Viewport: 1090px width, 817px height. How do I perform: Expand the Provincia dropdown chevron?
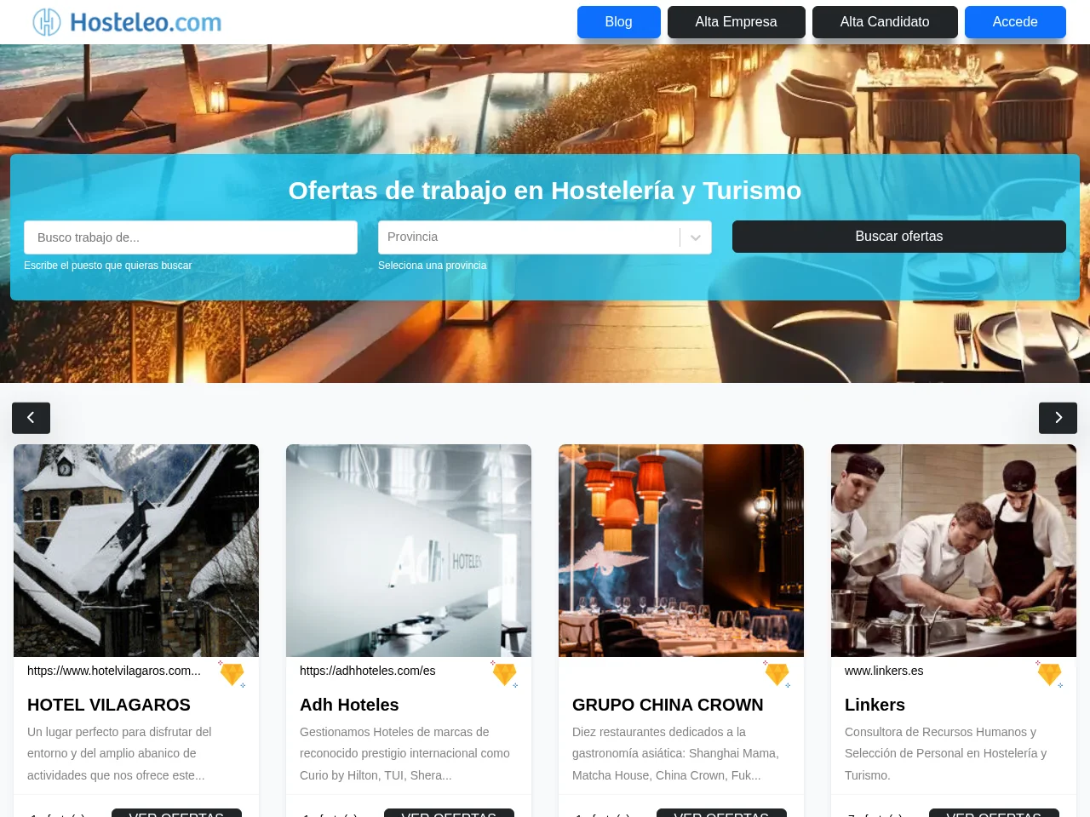click(x=696, y=237)
